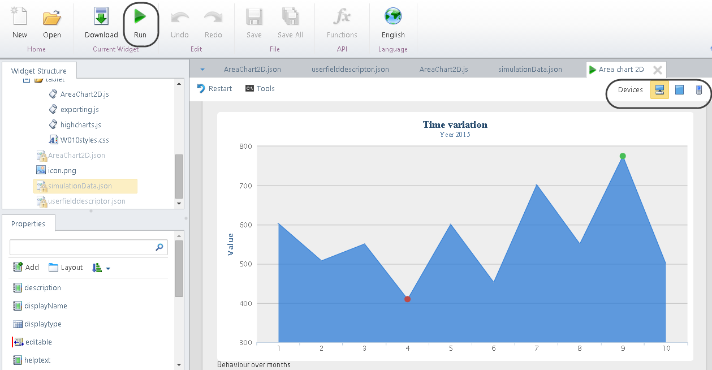Click the Widget Structure scrollbar thumb

[179, 177]
